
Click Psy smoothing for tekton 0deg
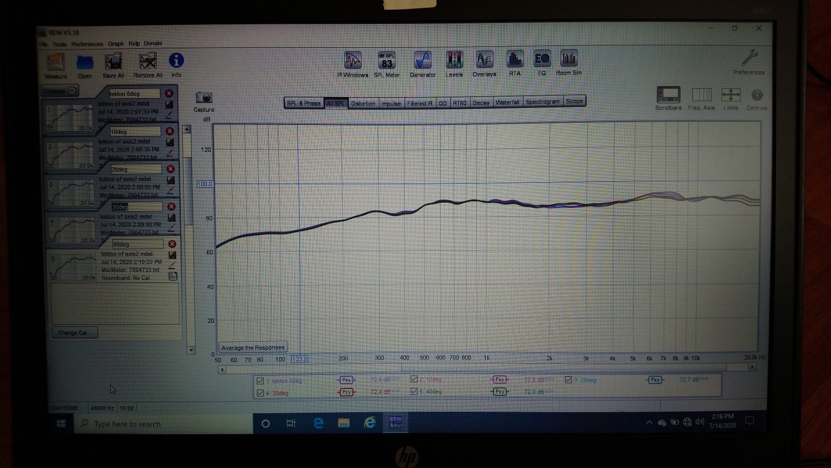347,380
